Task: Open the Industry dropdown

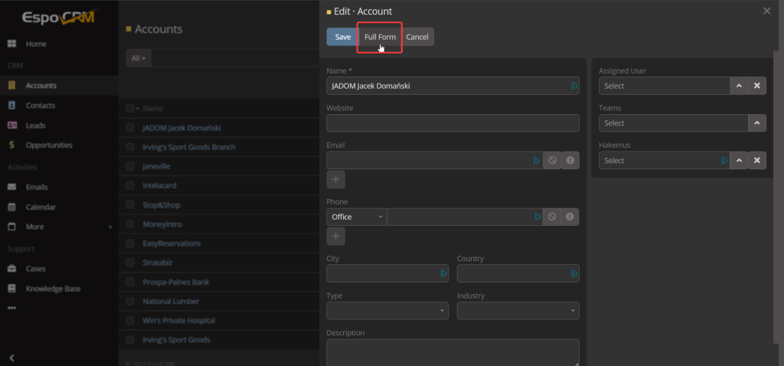Action: coord(518,311)
